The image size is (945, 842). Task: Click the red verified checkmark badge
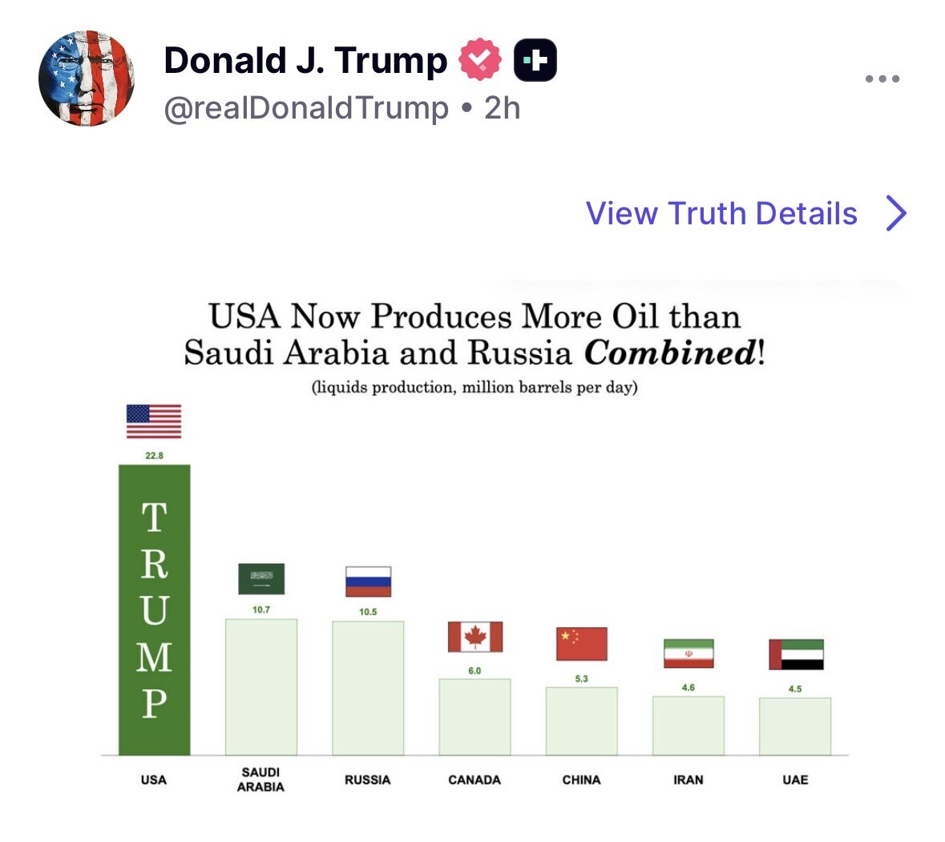tap(479, 60)
